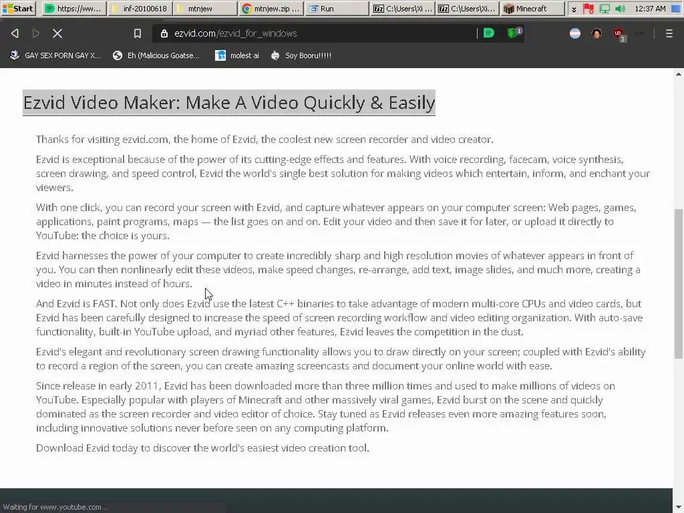Click the scrollbar down arrow
The width and height of the screenshot is (684, 513).
(679, 508)
